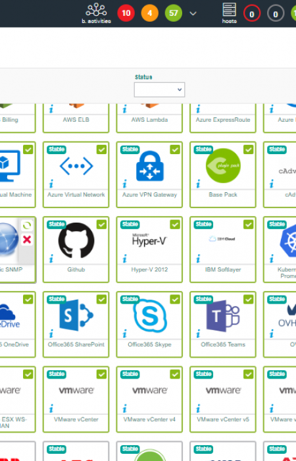Show info for IBM Softlayer
Screen dimensions: 296x461
point(198,259)
